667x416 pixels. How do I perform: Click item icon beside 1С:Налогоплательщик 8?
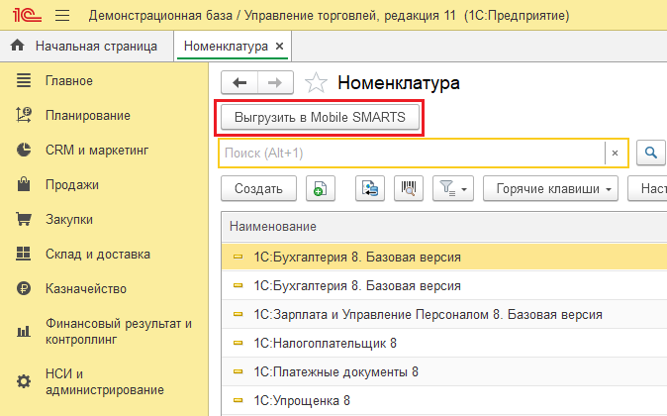[238, 343]
